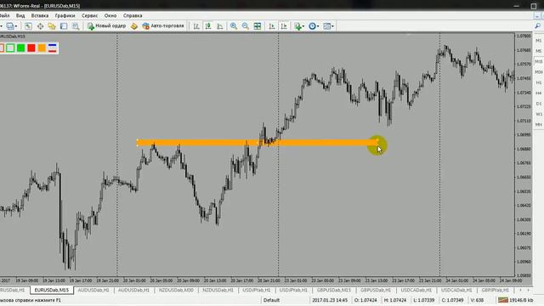Open the Navigator panel icon
Image resolution: width=544 pixels, height=306 pixels.
pyautogui.click(x=52, y=26)
